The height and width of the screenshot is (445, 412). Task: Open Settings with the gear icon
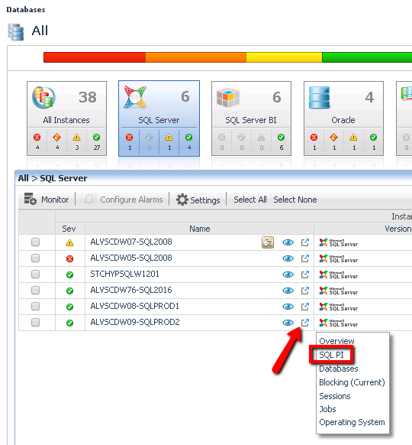click(182, 200)
